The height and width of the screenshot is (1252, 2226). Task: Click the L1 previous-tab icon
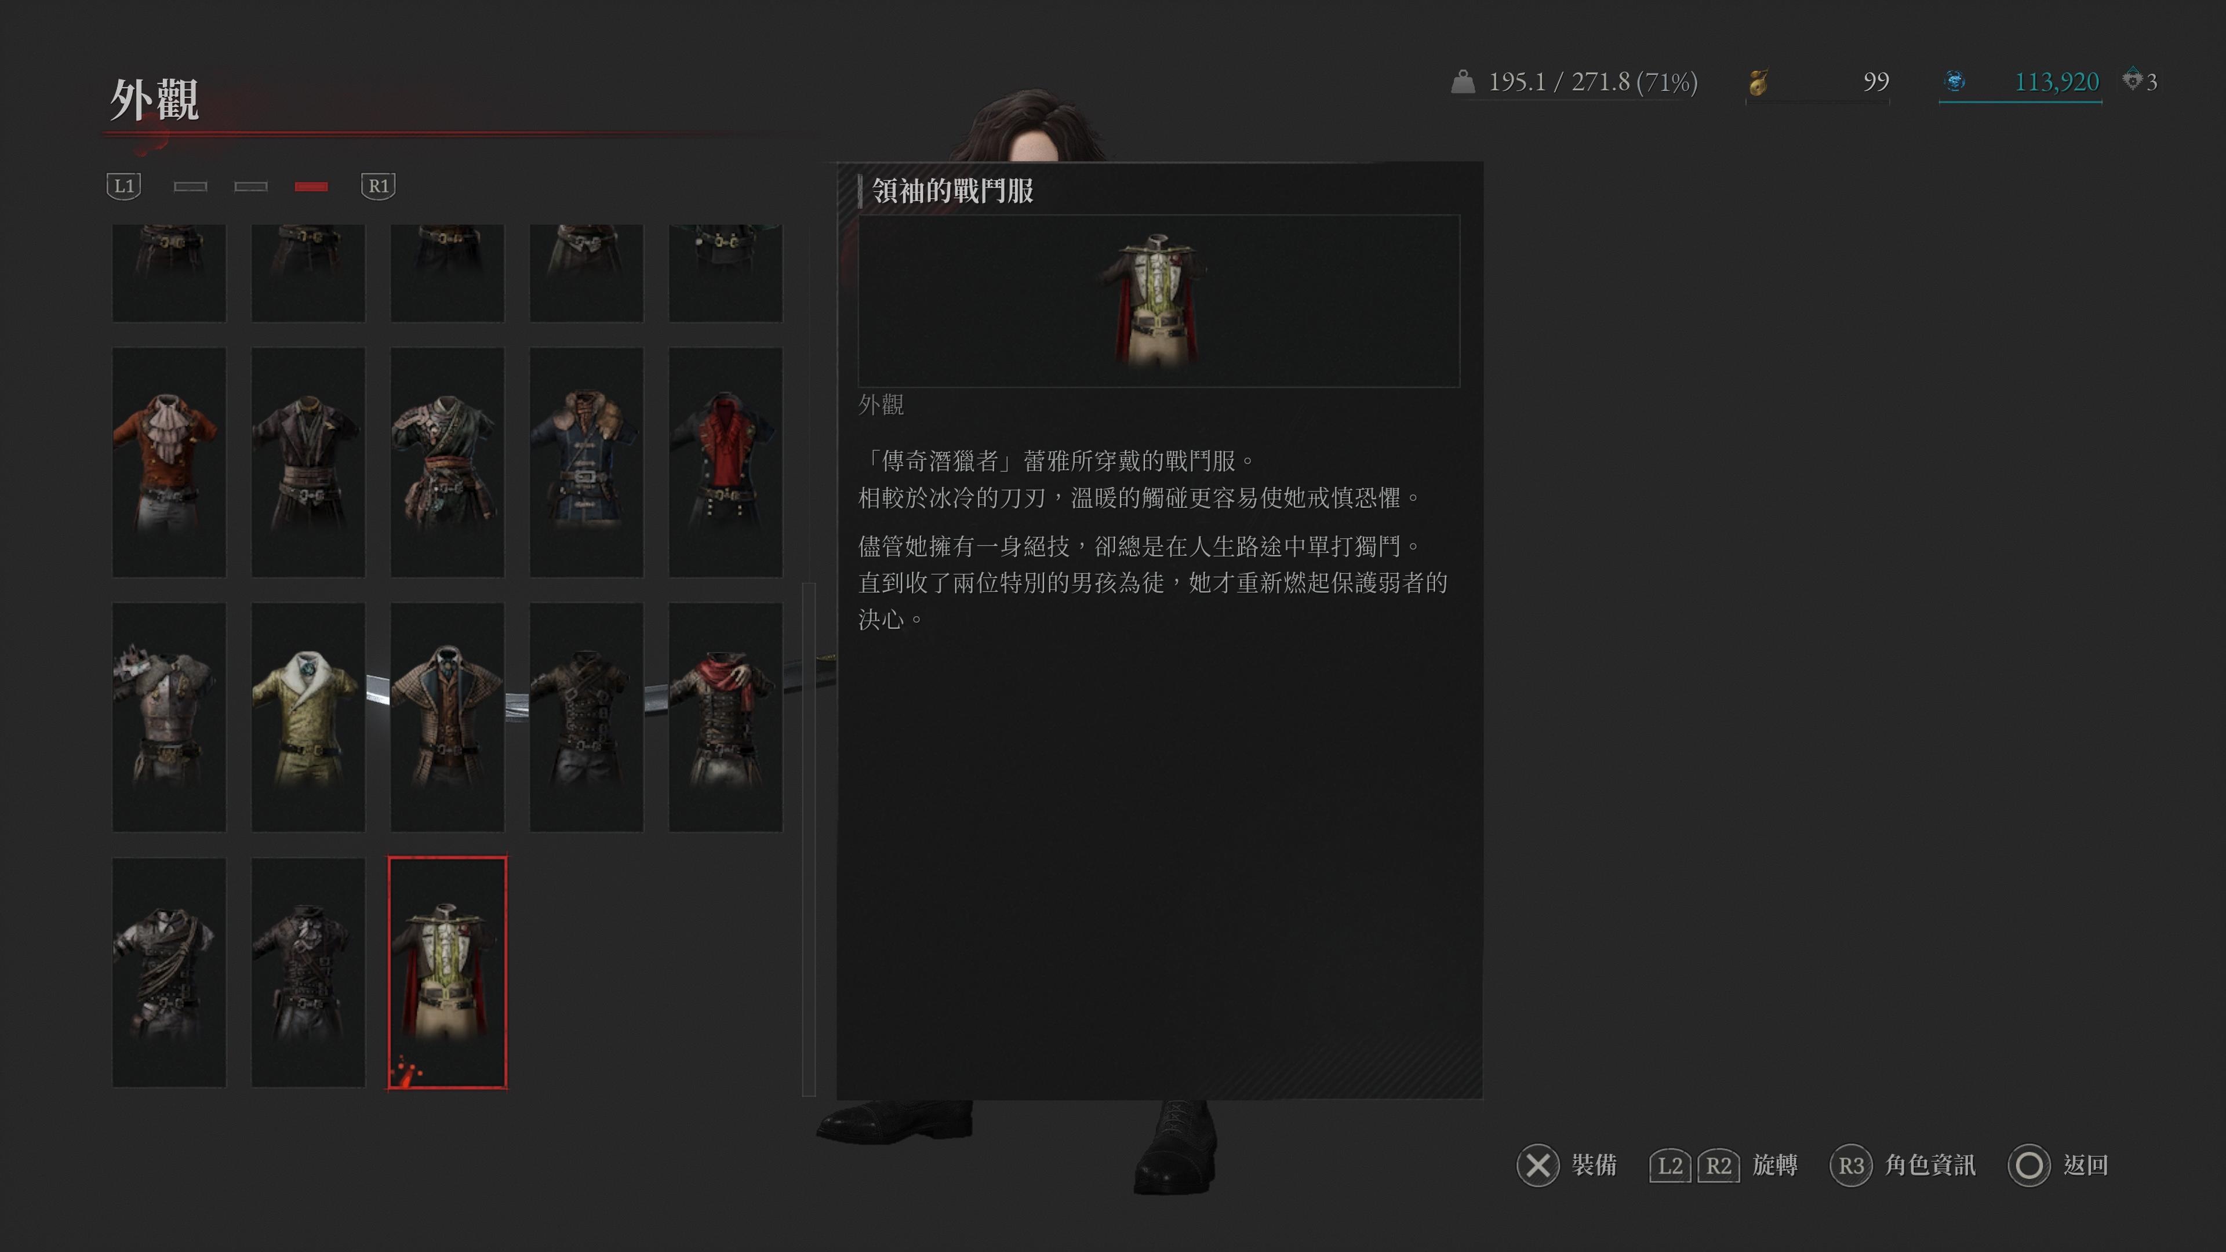123,185
